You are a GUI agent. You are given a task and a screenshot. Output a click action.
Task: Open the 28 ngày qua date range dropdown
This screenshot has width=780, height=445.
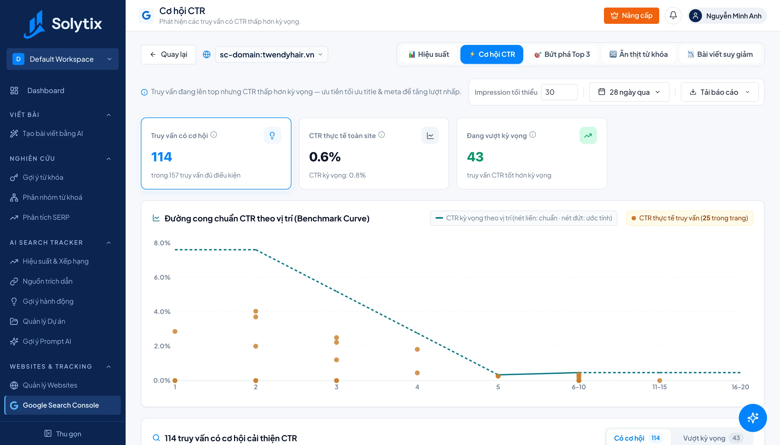(x=629, y=92)
